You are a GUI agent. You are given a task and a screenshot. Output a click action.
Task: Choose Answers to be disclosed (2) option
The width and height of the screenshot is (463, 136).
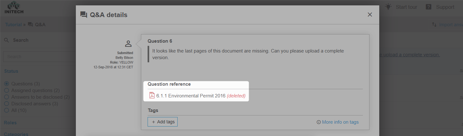[x=6, y=97]
